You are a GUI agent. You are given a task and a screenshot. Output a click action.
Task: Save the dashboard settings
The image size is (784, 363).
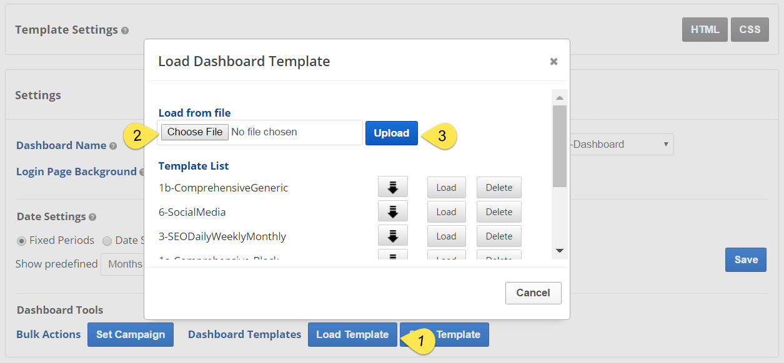click(x=746, y=259)
